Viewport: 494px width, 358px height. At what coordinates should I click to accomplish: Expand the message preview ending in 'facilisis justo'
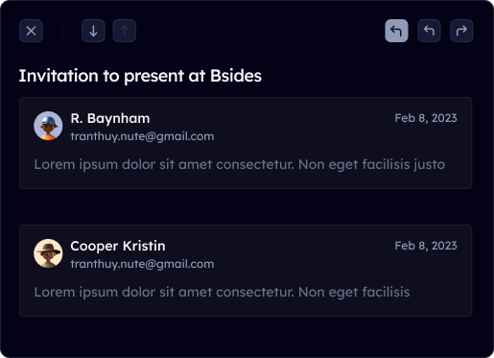tap(240, 165)
